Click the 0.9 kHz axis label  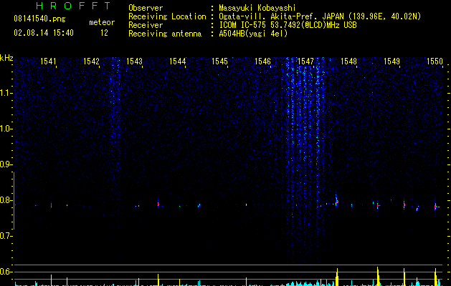click(6, 164)
